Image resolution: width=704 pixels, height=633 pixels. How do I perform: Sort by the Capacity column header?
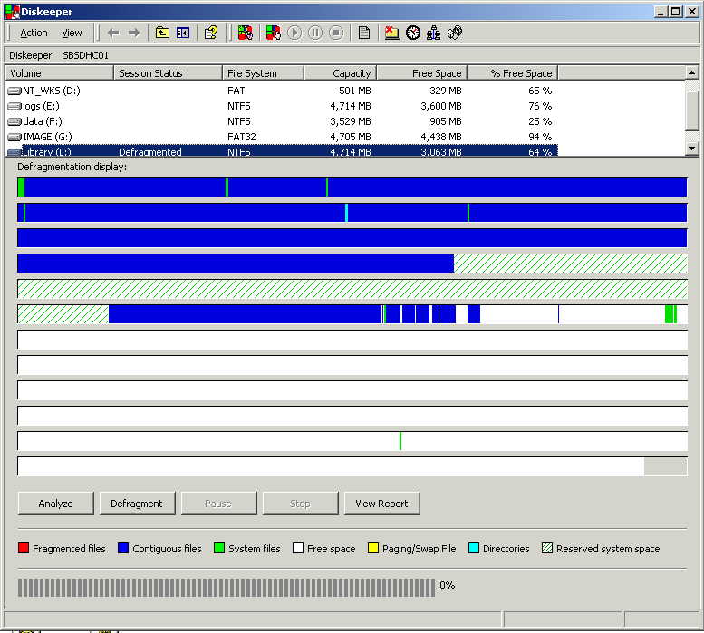click(x=341, y=73)
